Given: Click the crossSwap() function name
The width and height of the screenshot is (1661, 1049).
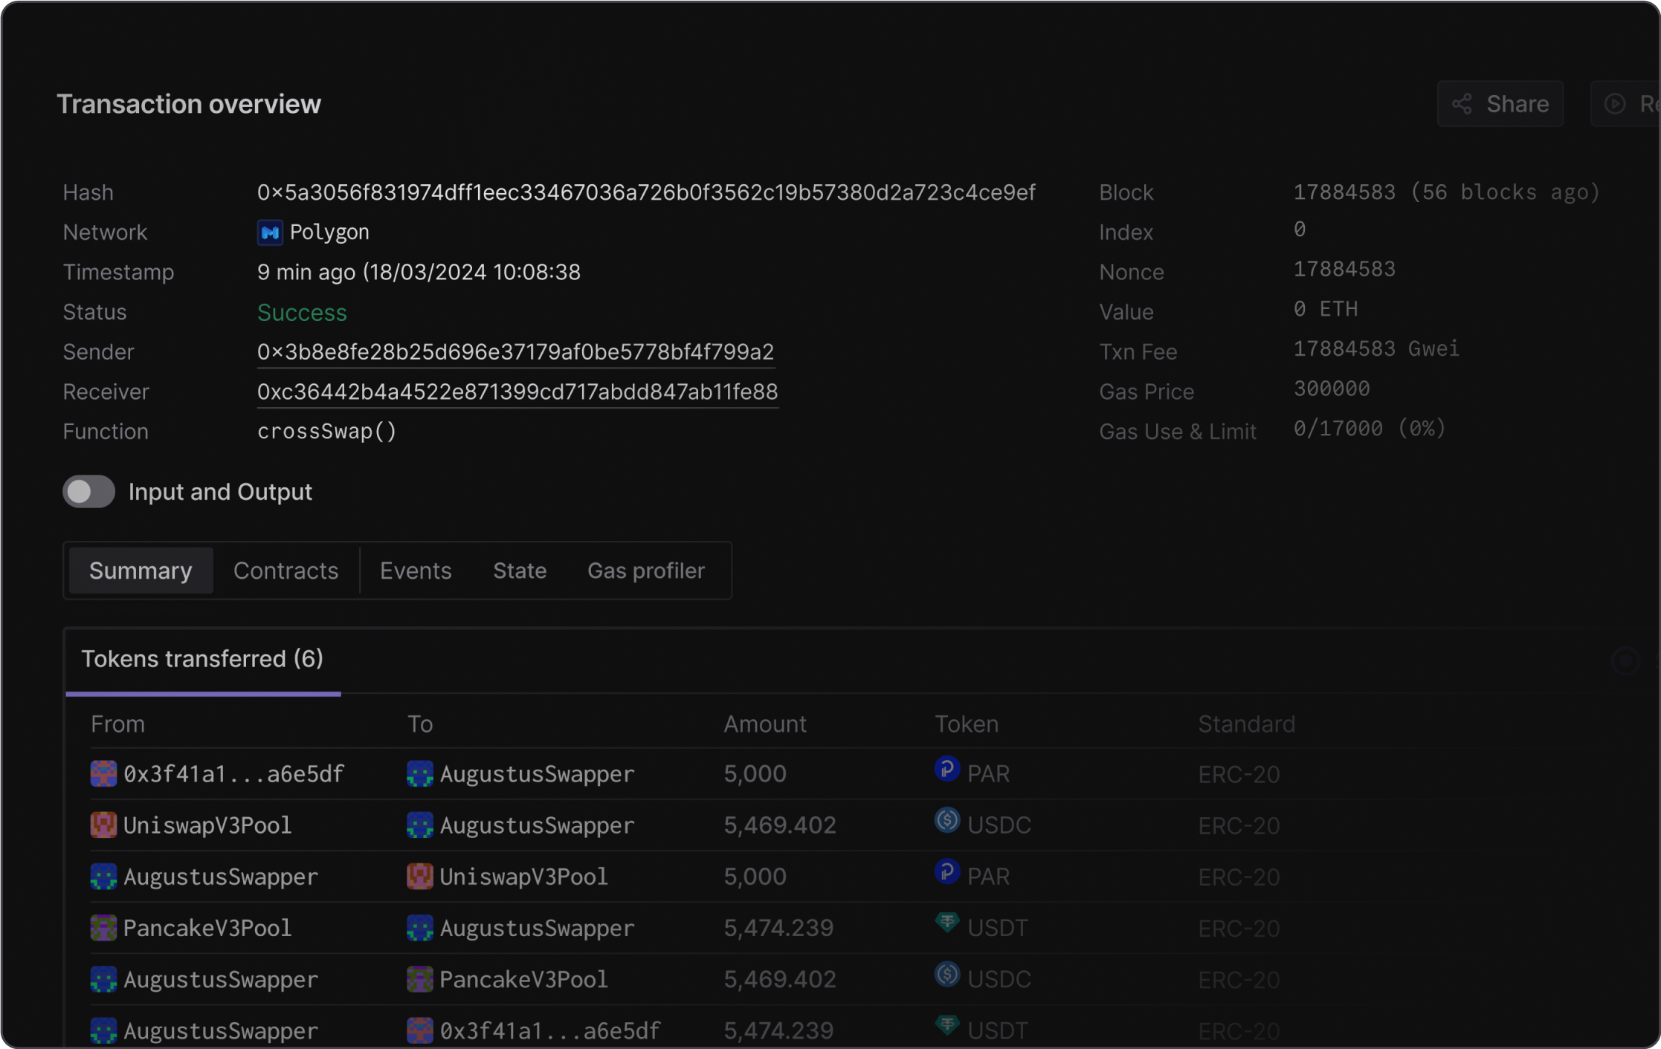Looking at the screenshot, I should (326, 431).
